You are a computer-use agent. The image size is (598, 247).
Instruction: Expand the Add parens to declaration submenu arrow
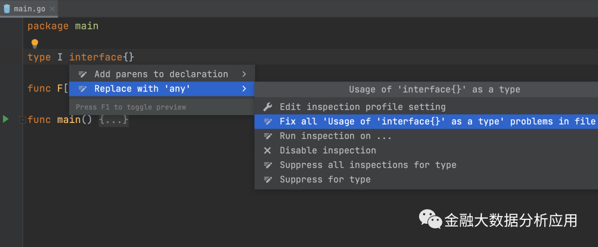coord(244,74)
